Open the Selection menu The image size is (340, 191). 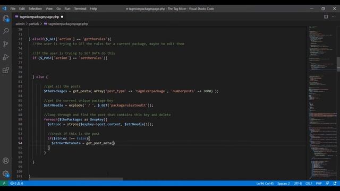coord(35,8)
